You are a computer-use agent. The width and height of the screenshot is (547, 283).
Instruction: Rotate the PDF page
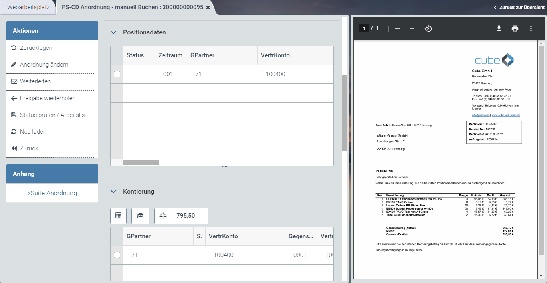coord(428,28)
